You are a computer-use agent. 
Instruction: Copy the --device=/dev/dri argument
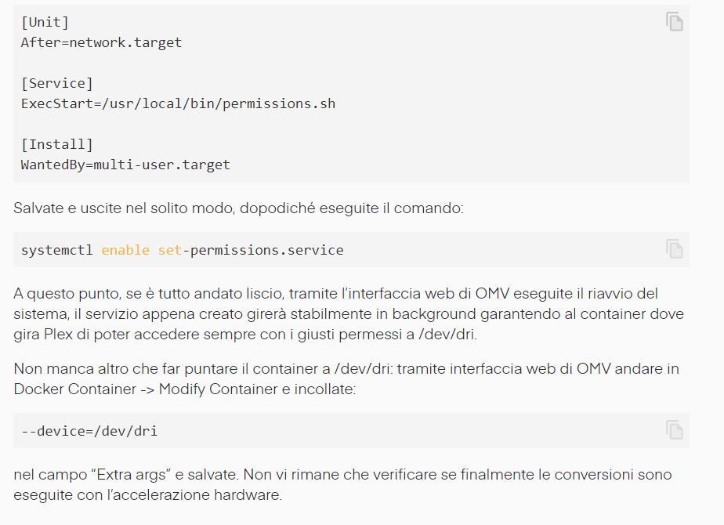coord(674,430)
